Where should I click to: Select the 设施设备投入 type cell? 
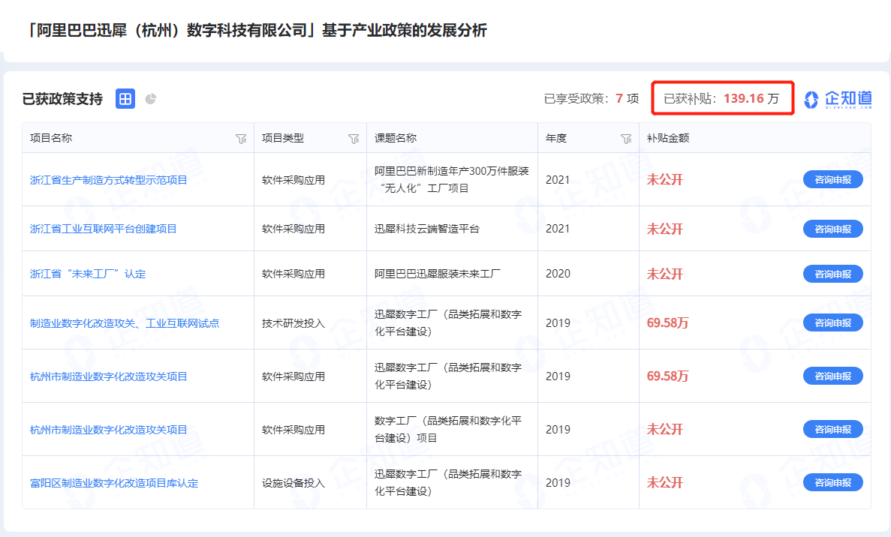click(293, 483)
